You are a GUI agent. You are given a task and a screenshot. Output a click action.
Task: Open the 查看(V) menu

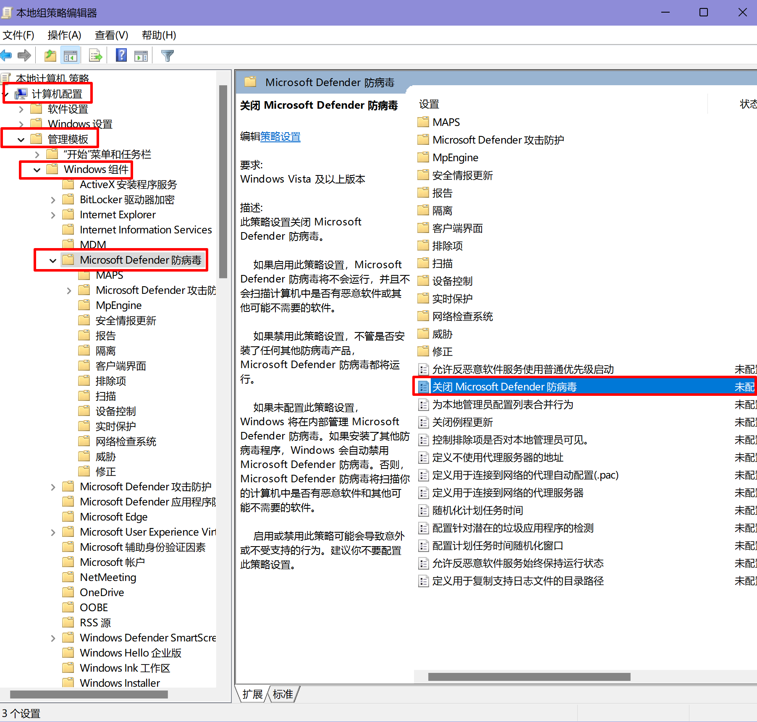coord(111,35)
